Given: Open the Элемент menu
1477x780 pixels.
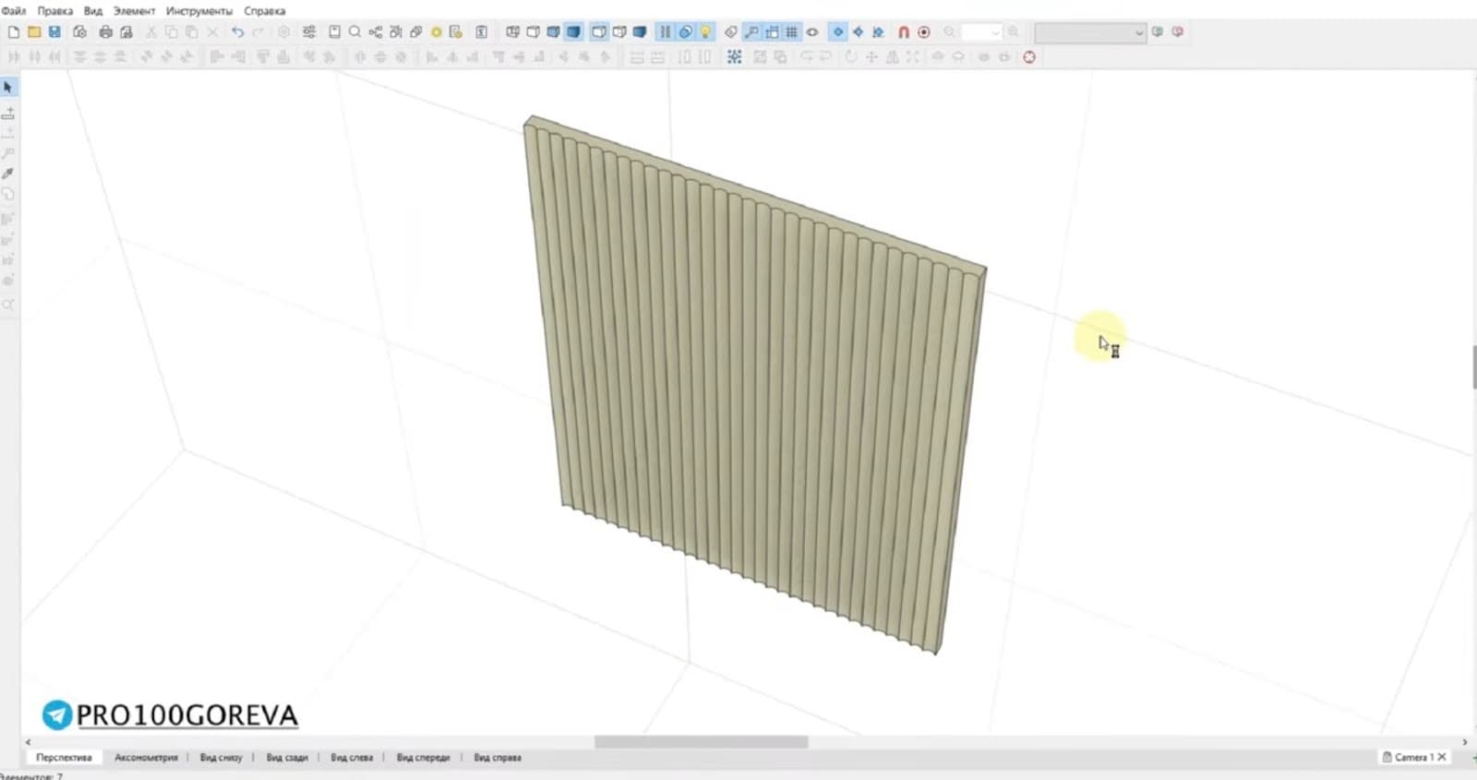Looking at the screenshot, I should click(134, 11).
